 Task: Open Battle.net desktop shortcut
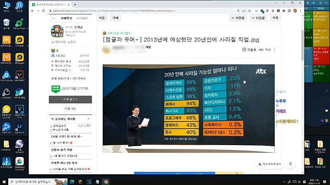[7, 128]
